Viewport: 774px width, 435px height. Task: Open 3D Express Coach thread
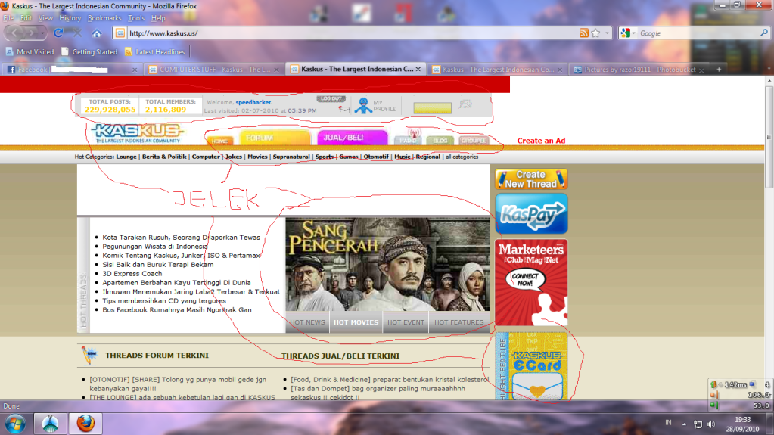(132, 274)
